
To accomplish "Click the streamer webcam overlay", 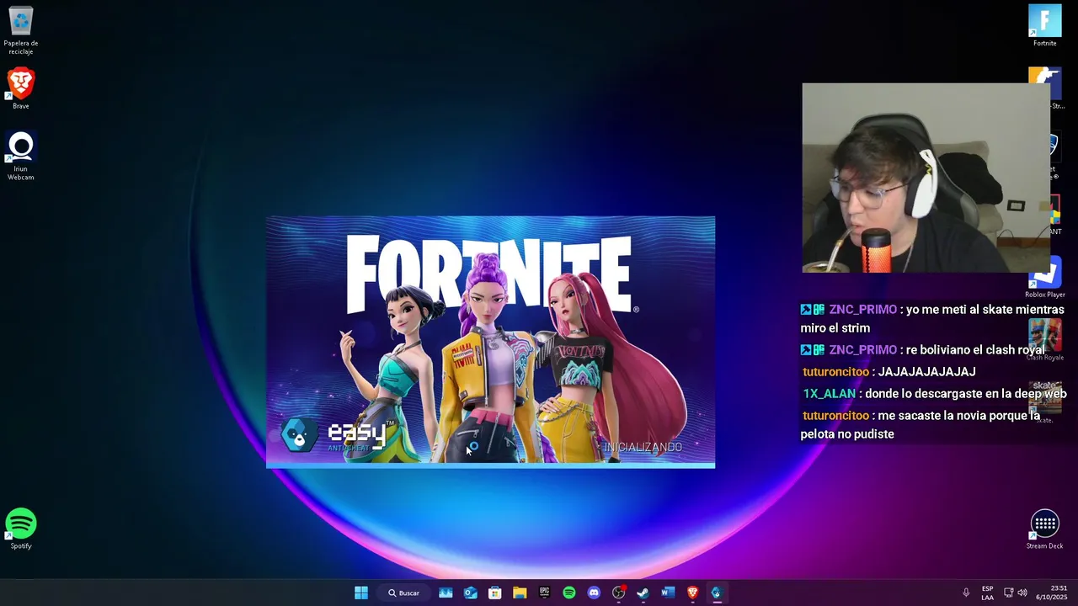I will (x=926, y=178).
